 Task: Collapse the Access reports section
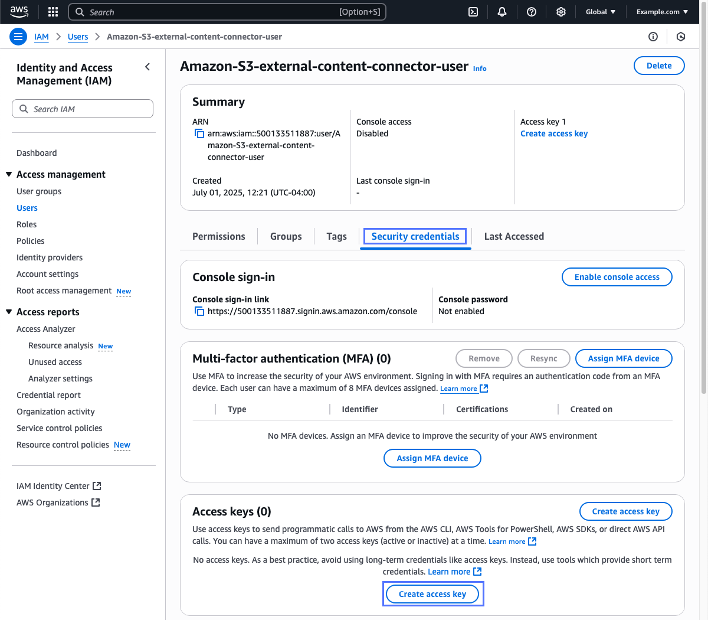(x=9, y=312)
